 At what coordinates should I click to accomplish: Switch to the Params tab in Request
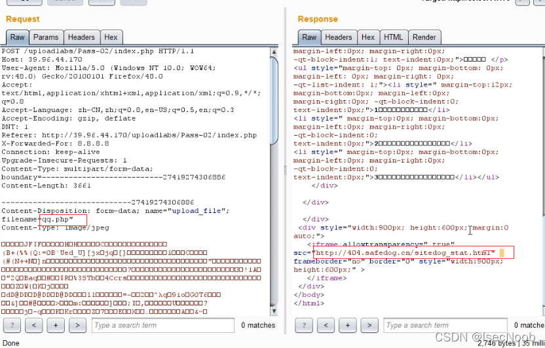[x=46, y=37]
